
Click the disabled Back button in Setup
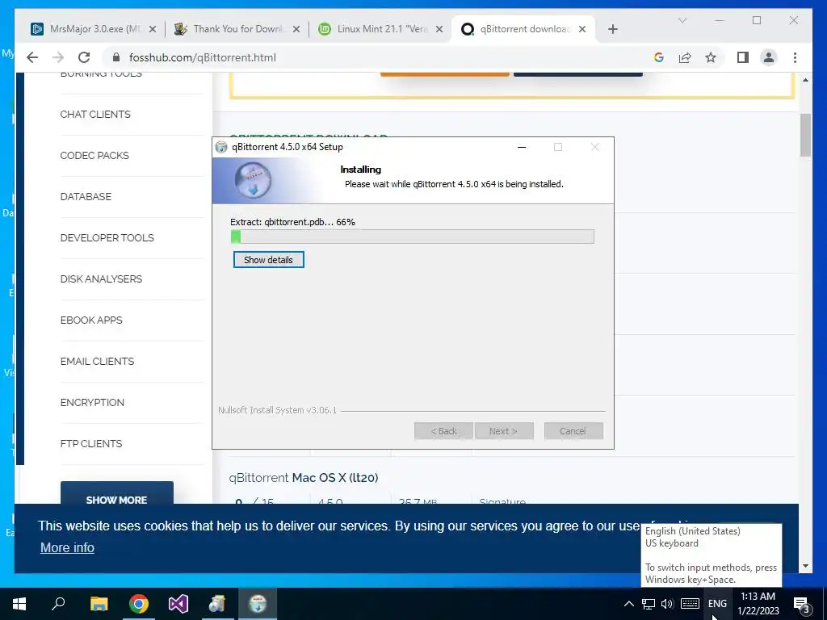(443, 431)
